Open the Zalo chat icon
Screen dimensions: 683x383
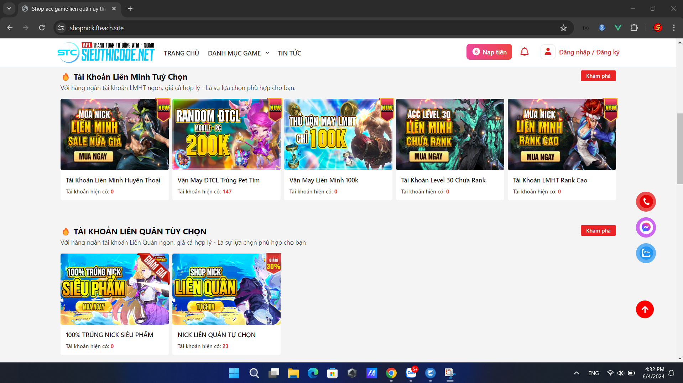[646, 253]
